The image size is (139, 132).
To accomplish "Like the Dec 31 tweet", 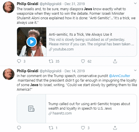I will [83, 61].
